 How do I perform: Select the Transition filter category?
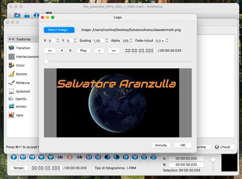[23, 48]
